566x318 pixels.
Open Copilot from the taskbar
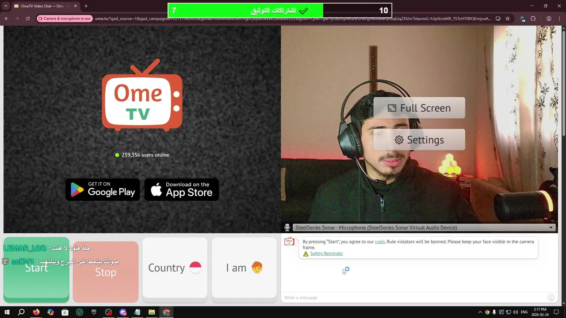pyautogui.click(x=50, y=312)
